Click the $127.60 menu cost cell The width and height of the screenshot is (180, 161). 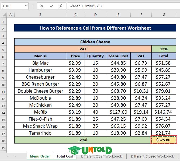click(x=118, y=112)
